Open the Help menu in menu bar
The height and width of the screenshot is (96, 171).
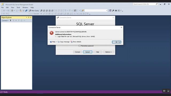pos(32,7)
